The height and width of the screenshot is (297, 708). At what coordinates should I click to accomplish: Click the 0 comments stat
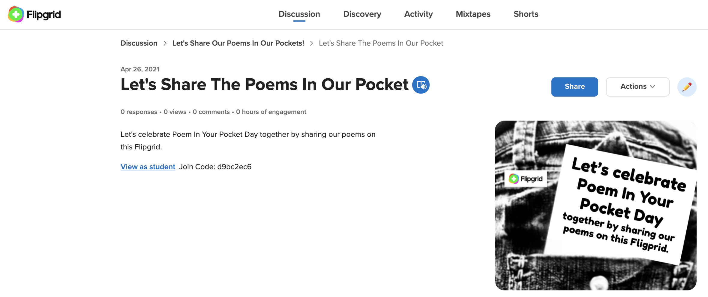pos(211,112)
